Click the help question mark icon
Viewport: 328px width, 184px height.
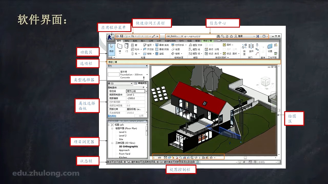click(x=264, y=36)
